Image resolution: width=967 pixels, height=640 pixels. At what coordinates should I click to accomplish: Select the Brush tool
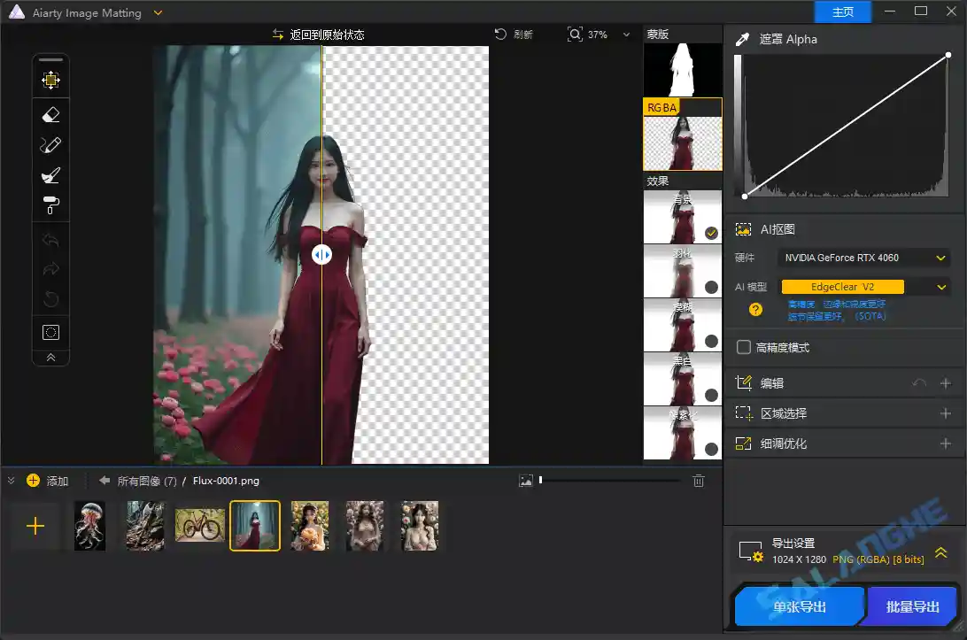click(50, 175)
